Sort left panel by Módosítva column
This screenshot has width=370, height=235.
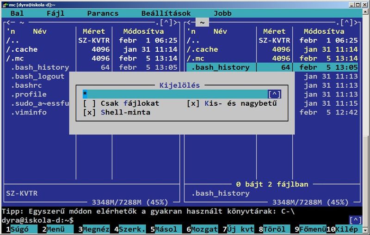(x=143, y=31)
